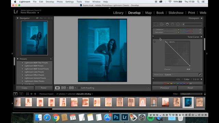219x123 pixels.
Task: Select All colors in Color panel
Action: coord(191,83)
